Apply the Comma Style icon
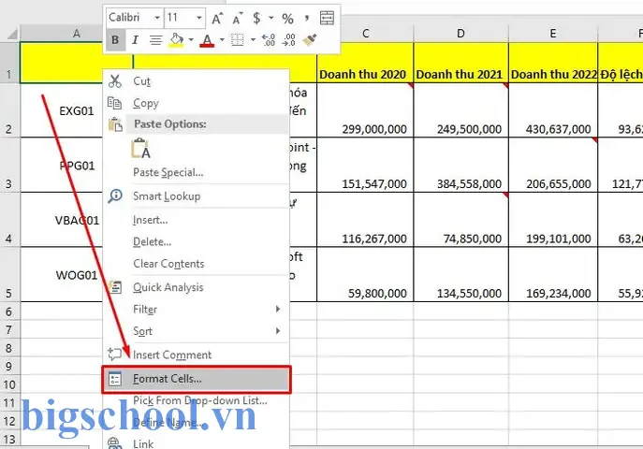The image size is (643, 449). tap(307, 18)
